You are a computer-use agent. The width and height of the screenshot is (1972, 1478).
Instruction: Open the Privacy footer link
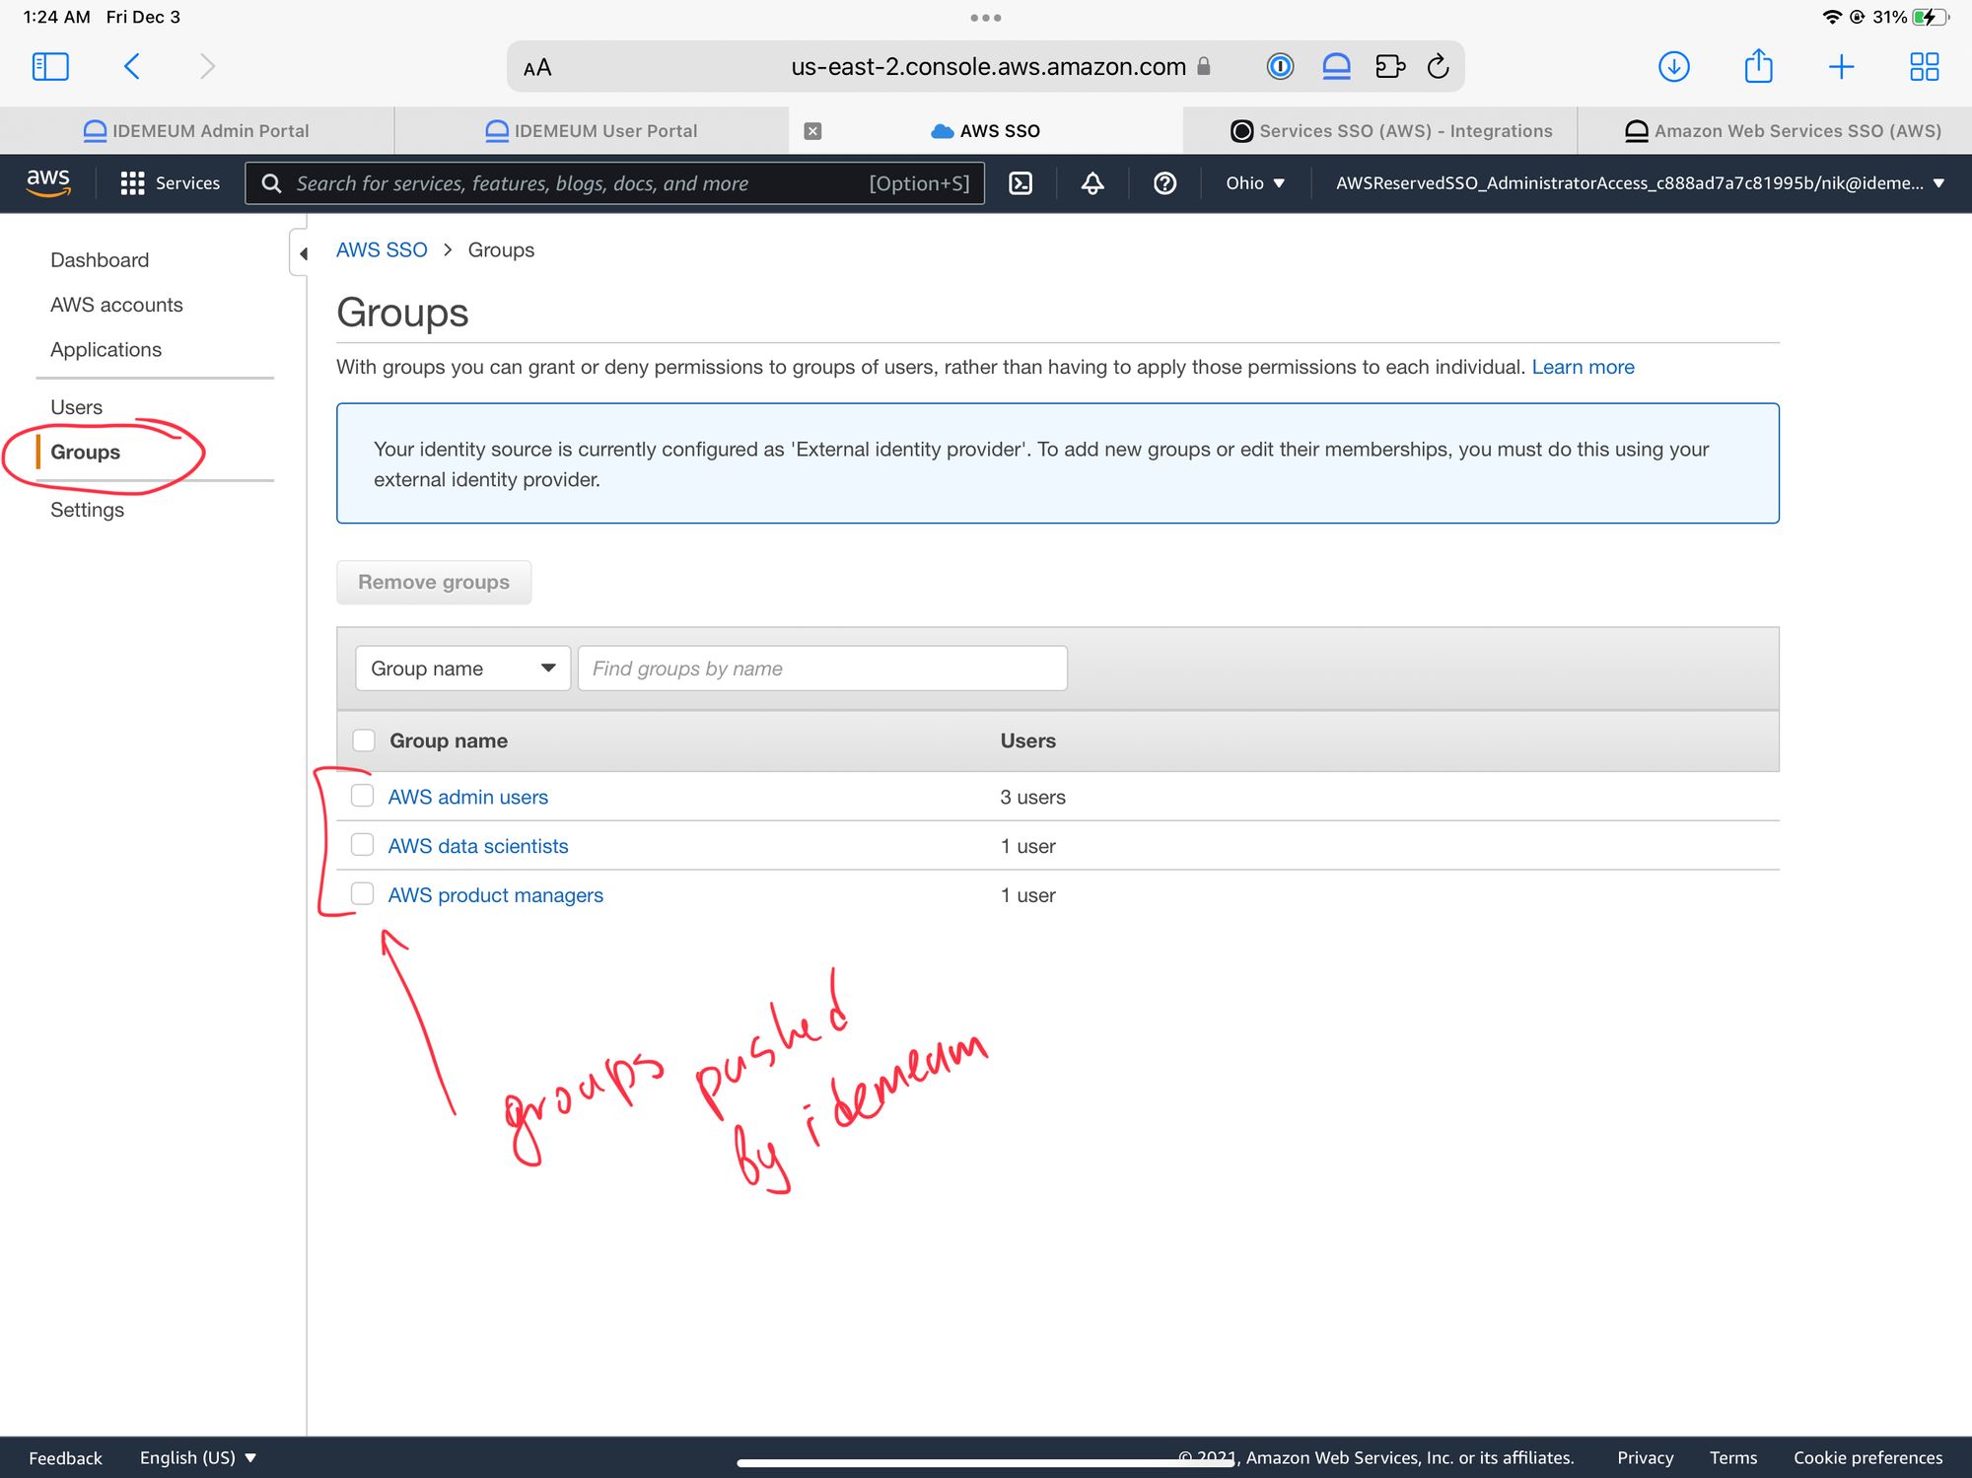pos(1645,1457)
